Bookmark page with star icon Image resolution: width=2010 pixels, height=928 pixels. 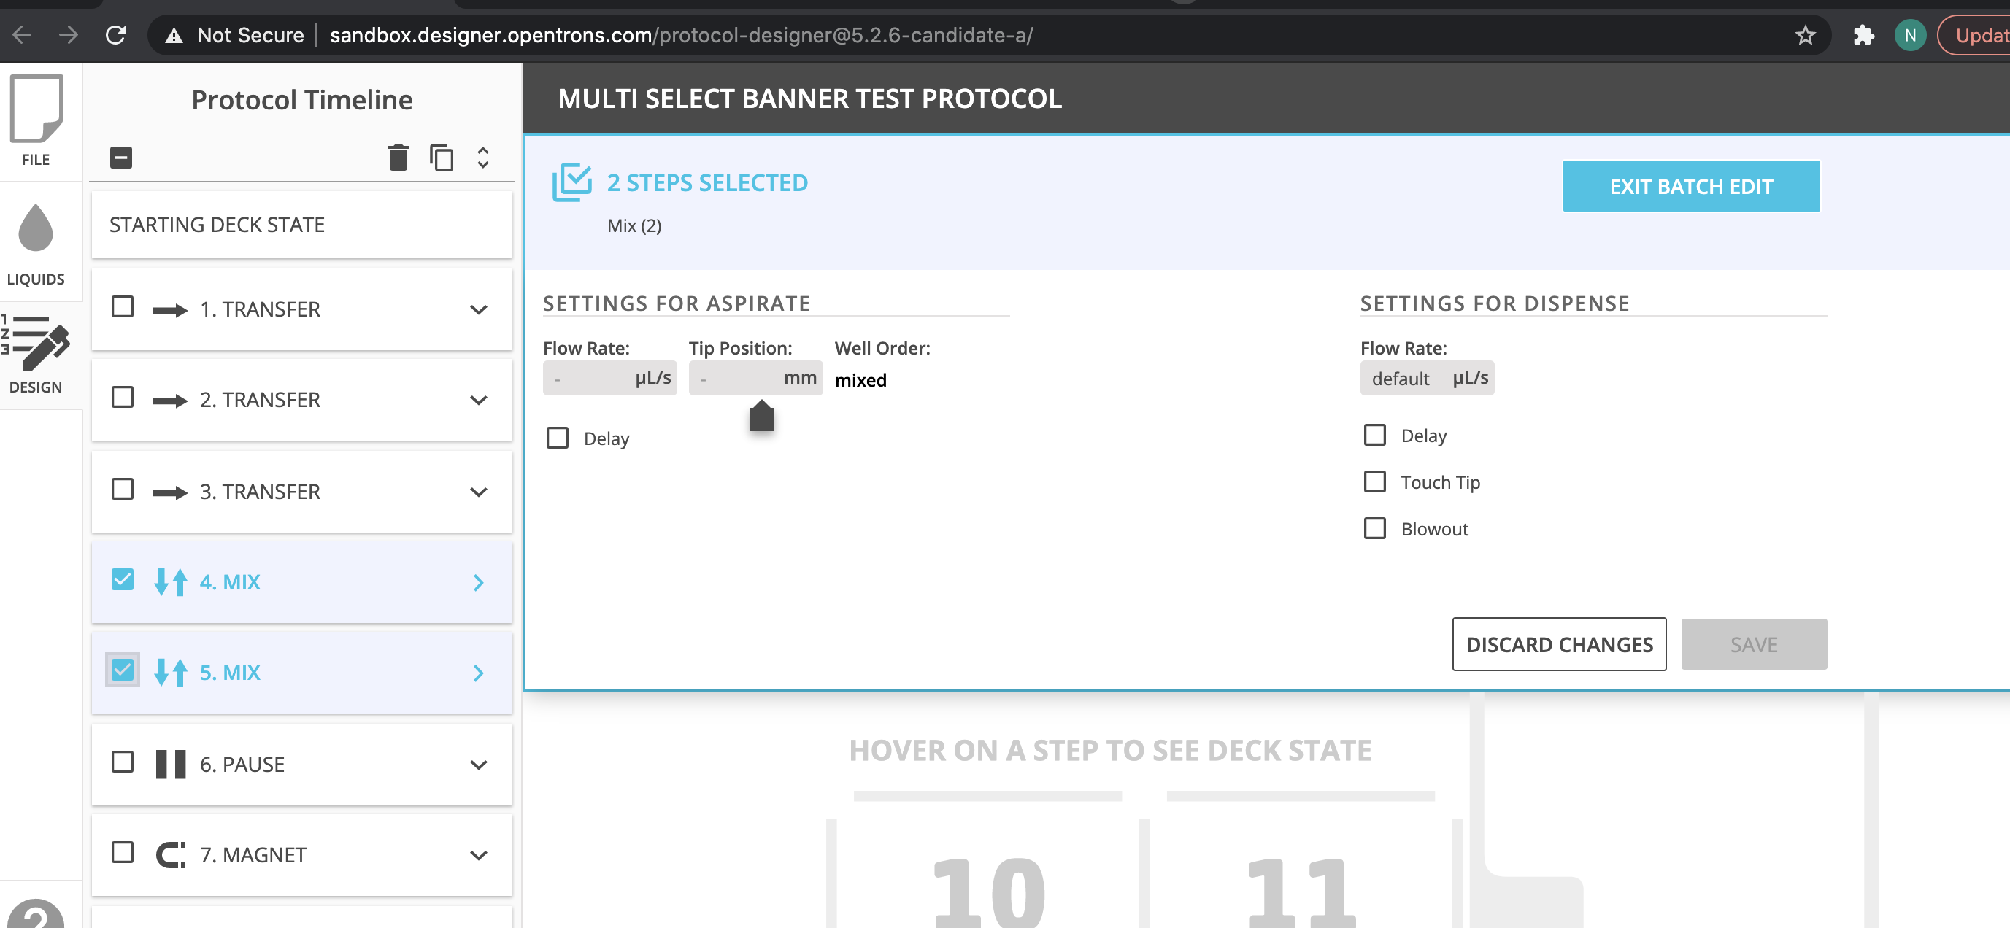click(x=1805, y=35)
